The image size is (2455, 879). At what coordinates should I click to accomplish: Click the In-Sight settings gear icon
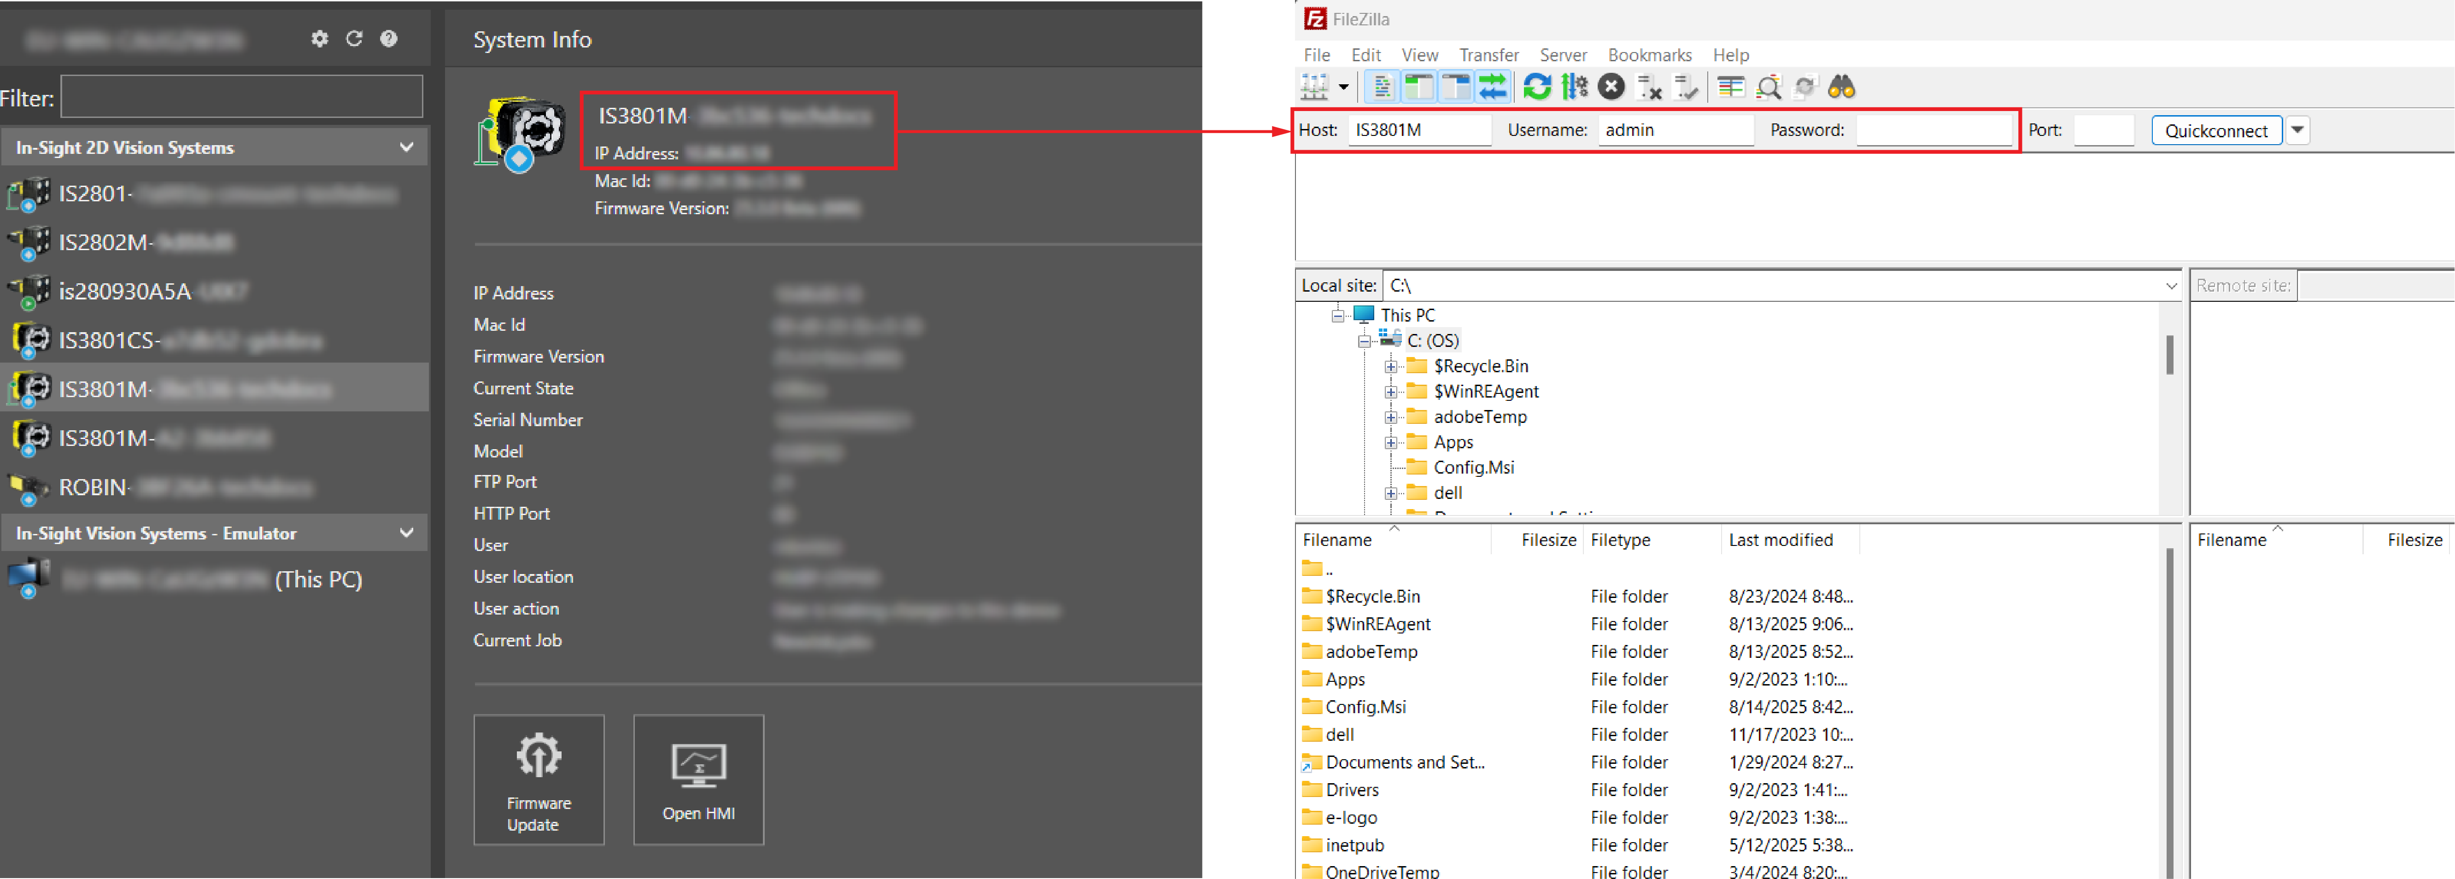319,39
